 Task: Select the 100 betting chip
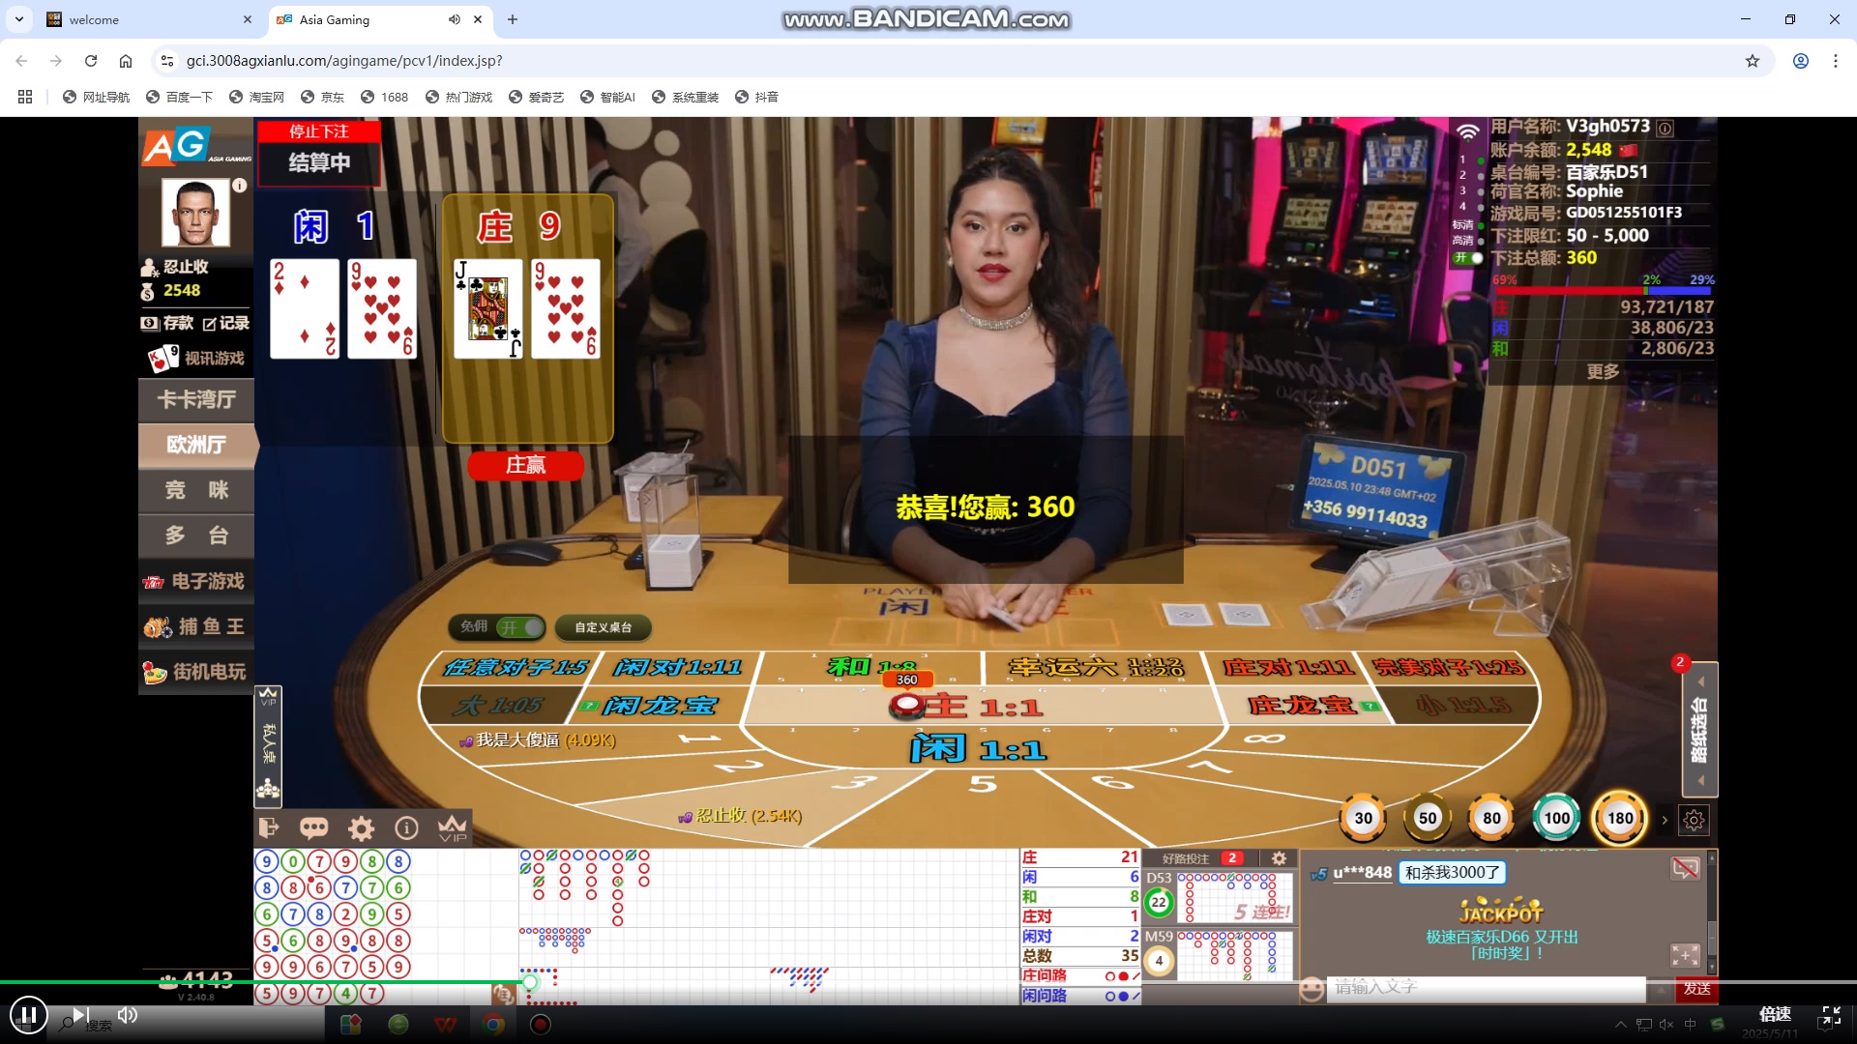[x=1556, y=818]
